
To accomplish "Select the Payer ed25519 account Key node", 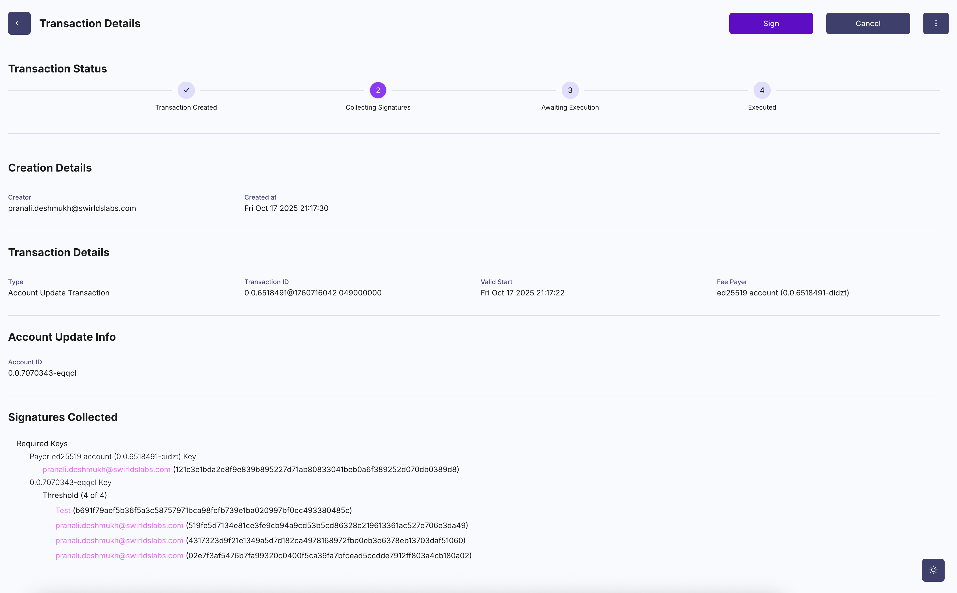I will click(112, 456).
